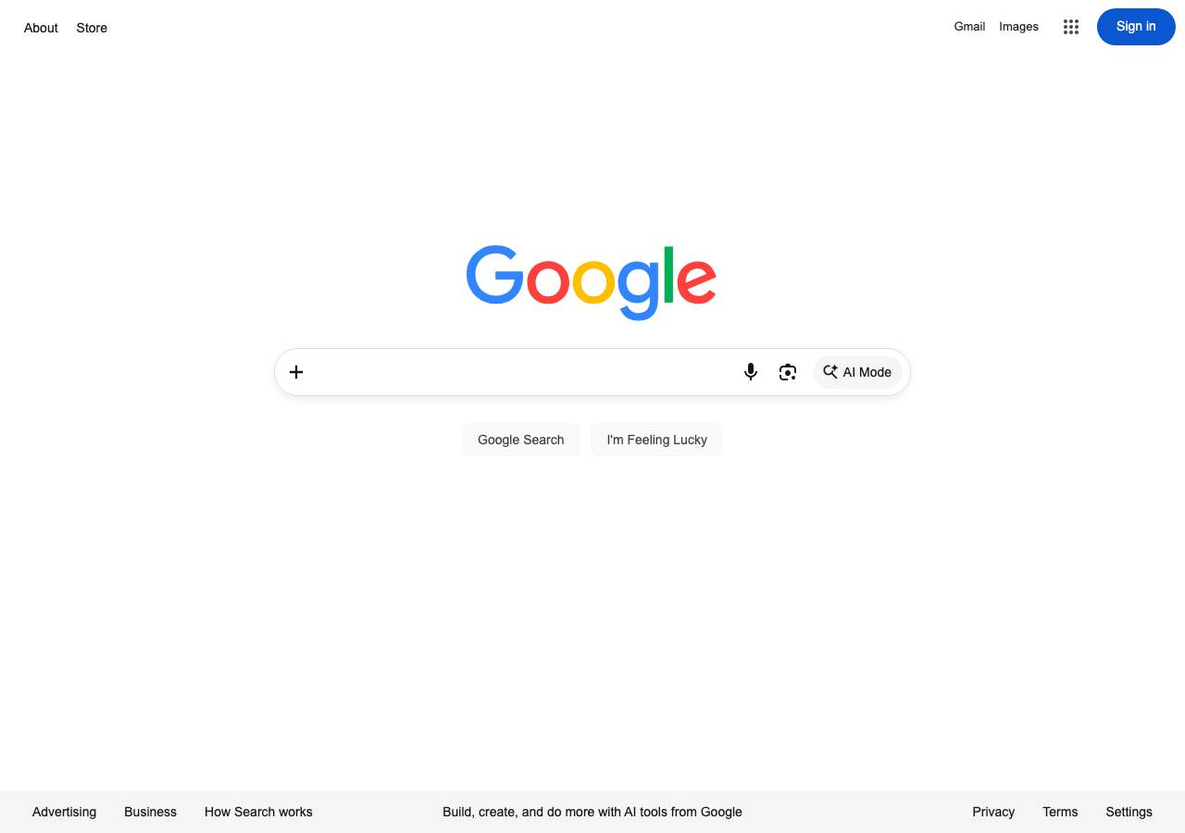Viewport: 1185px width, 833px height.
Task: Open the Google apps grid
Action: point(1071,27)
